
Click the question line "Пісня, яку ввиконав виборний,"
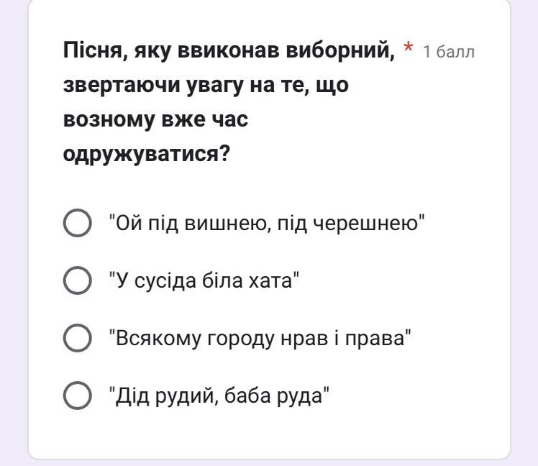(x=229, y=51)
